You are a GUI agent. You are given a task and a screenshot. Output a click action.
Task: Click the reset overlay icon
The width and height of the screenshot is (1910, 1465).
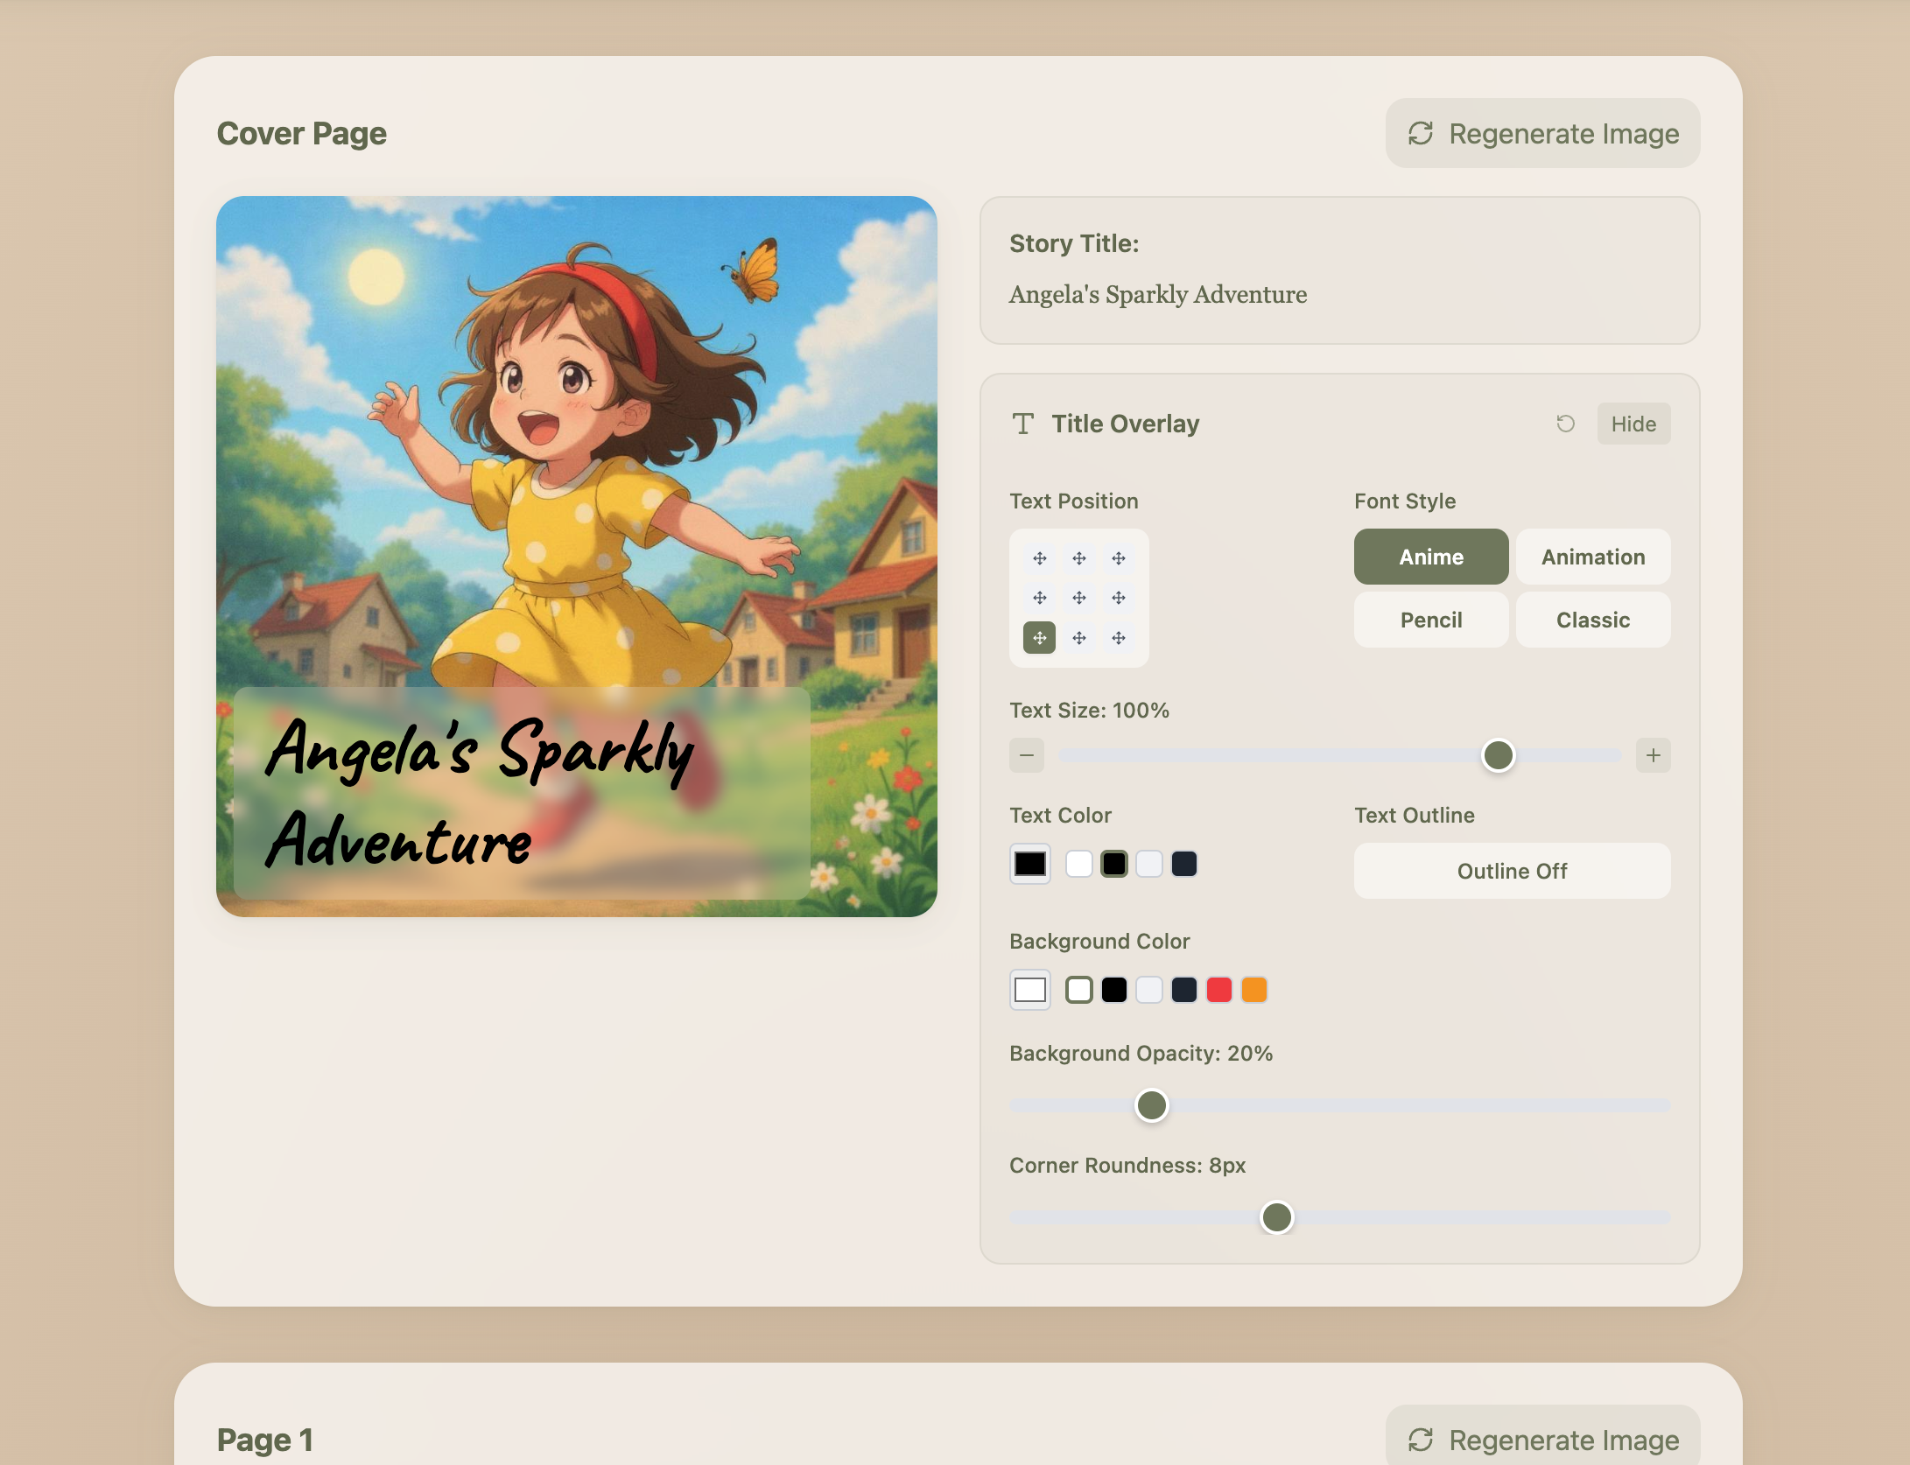pyautogui.click(x=1565, y=424)
